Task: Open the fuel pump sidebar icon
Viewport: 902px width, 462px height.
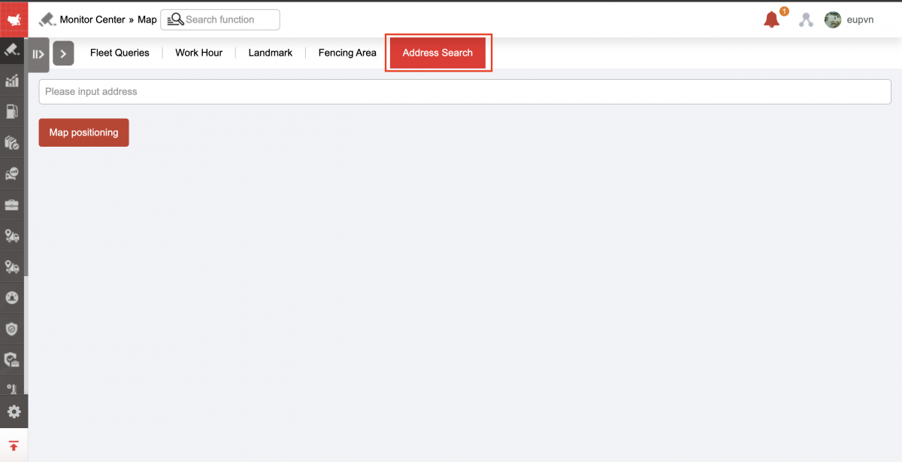Action: pos(12,112)
